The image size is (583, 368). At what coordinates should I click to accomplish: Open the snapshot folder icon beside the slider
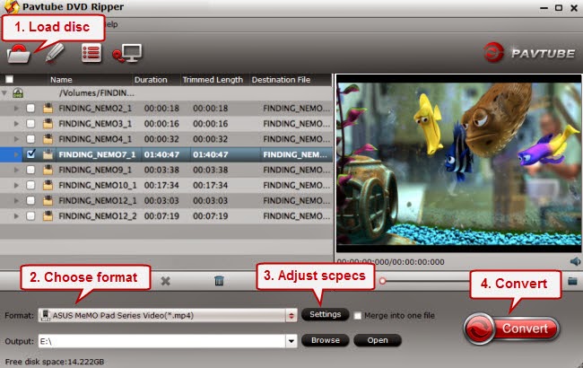pos(572,281)
